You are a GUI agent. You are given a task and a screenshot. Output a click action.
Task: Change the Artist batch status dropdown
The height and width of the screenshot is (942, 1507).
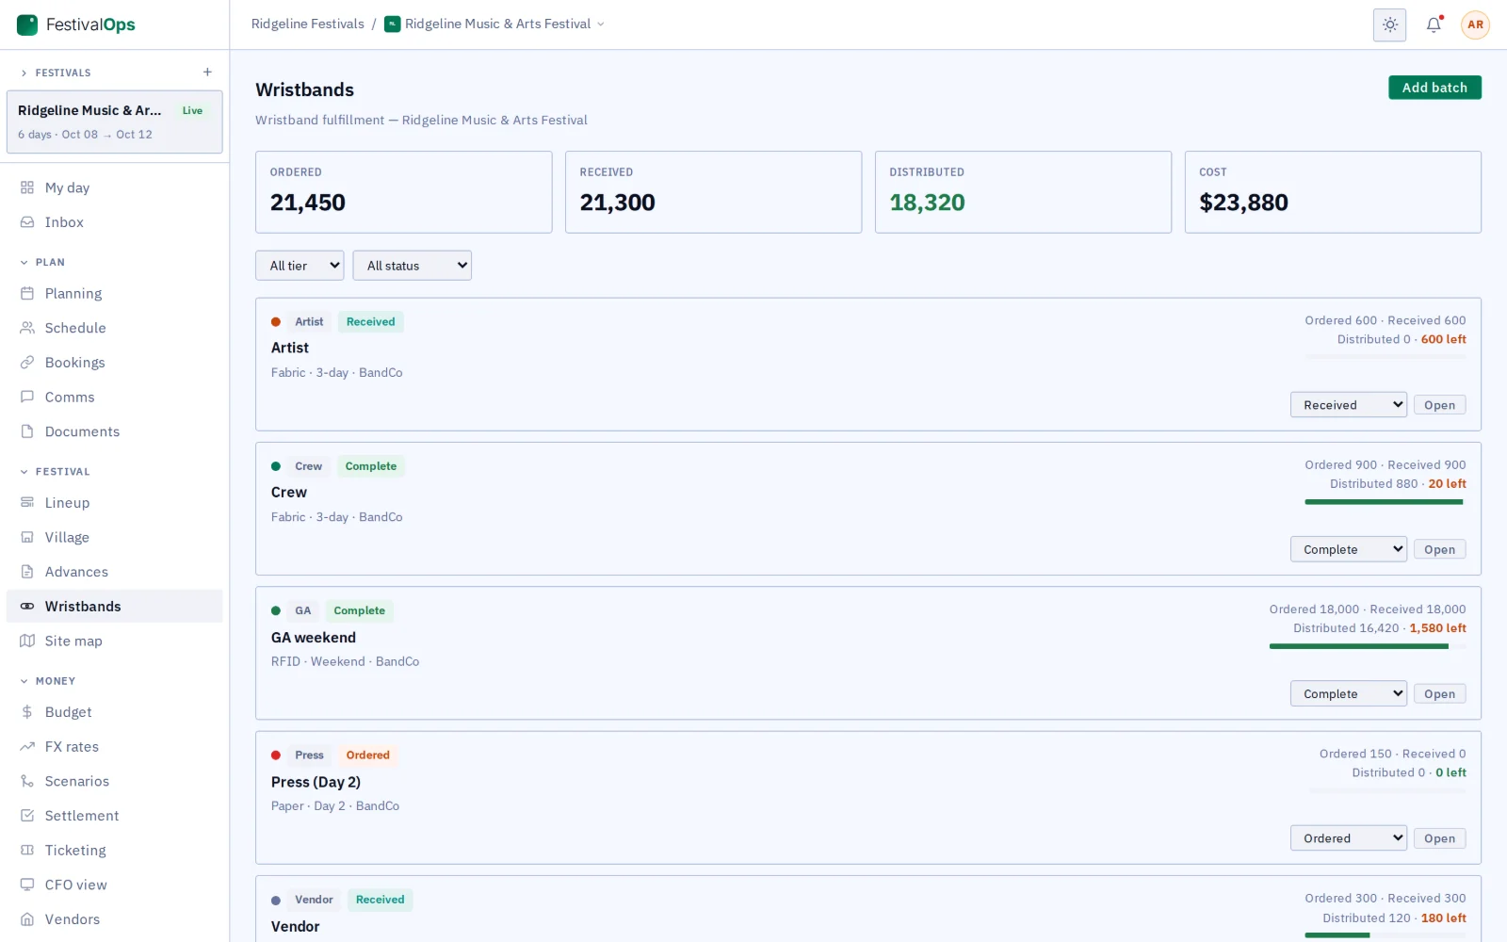[x=1348, y=405]
